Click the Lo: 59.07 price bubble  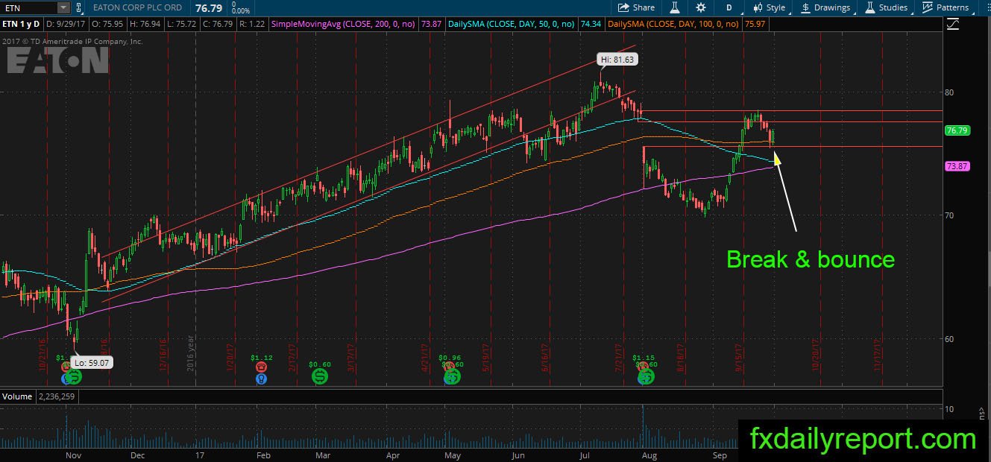click(x=92, y=364)
